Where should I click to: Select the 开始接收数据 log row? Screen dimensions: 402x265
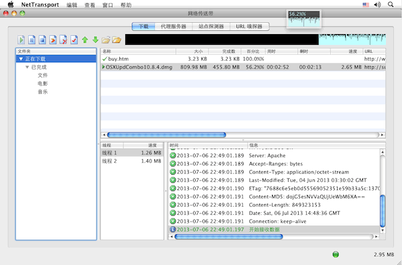coord(274,230)
